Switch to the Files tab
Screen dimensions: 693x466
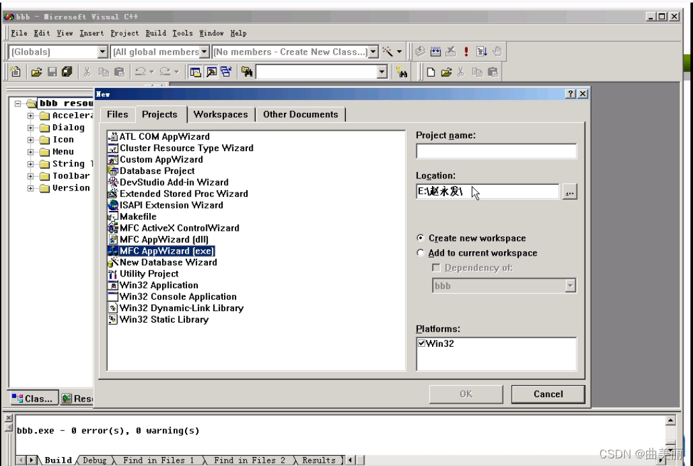pyautogui.click(x=117, y=114)
